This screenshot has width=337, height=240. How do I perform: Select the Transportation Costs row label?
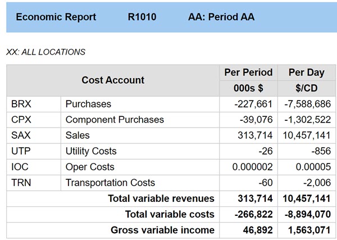click(x=110, y=183)
